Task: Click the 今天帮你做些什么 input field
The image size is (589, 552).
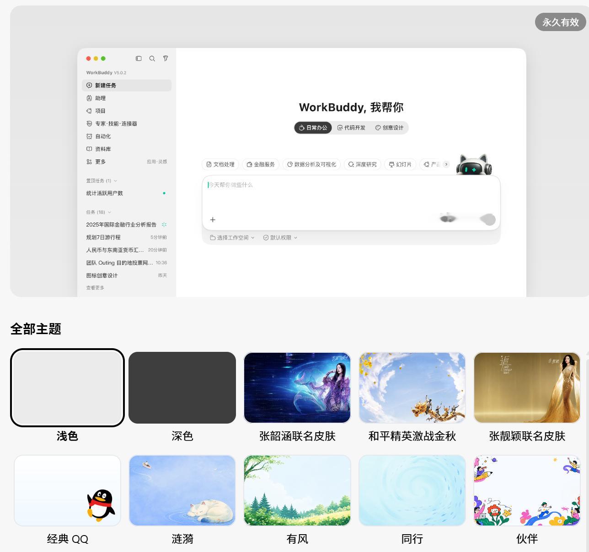Action: pyautogui.click(x=351, y=202)
